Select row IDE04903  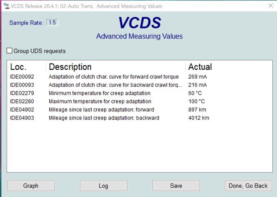click(139, 118)
